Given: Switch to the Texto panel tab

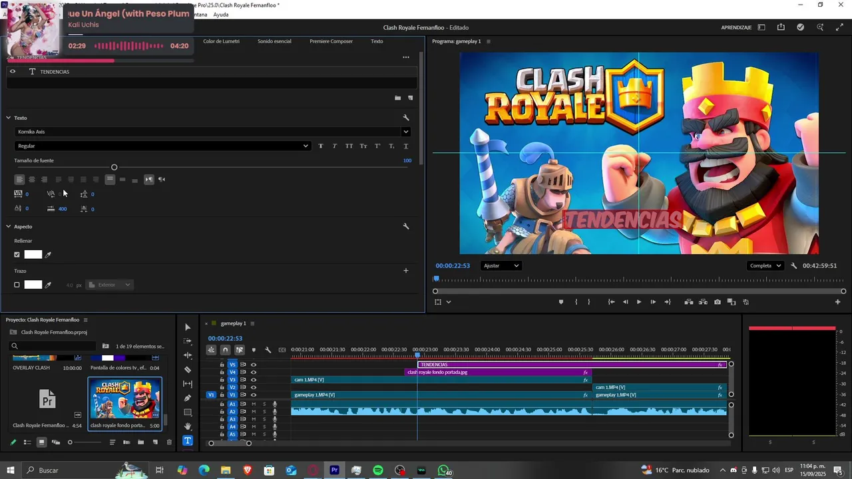Looking at the screenshot, I should 377,41.
